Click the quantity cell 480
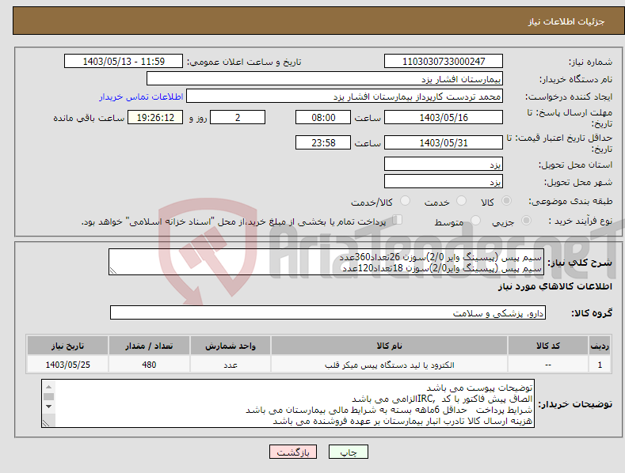Screen dimensions: 625x473 coord(149,365)
